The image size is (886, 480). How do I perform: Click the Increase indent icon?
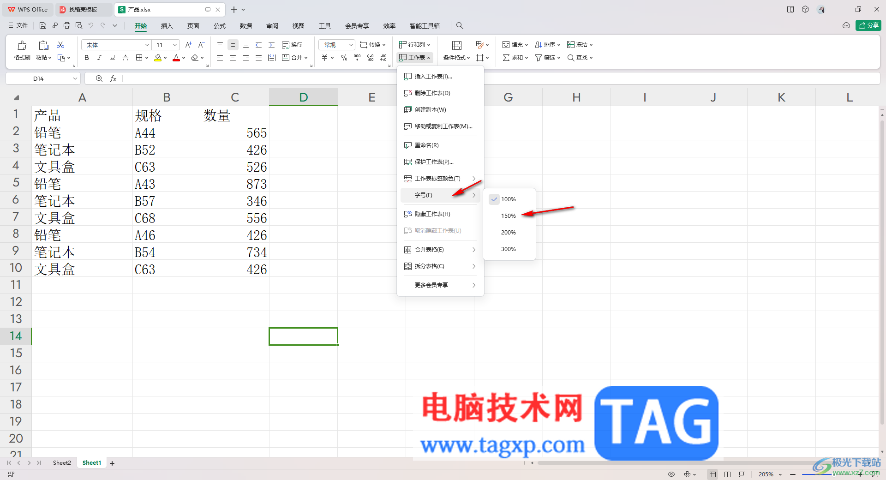pyautogui.click(x=272, y=45)
